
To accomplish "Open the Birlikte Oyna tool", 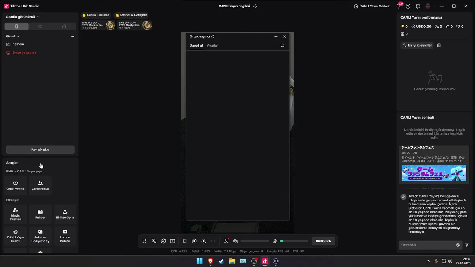I will [x=65, y=214].
